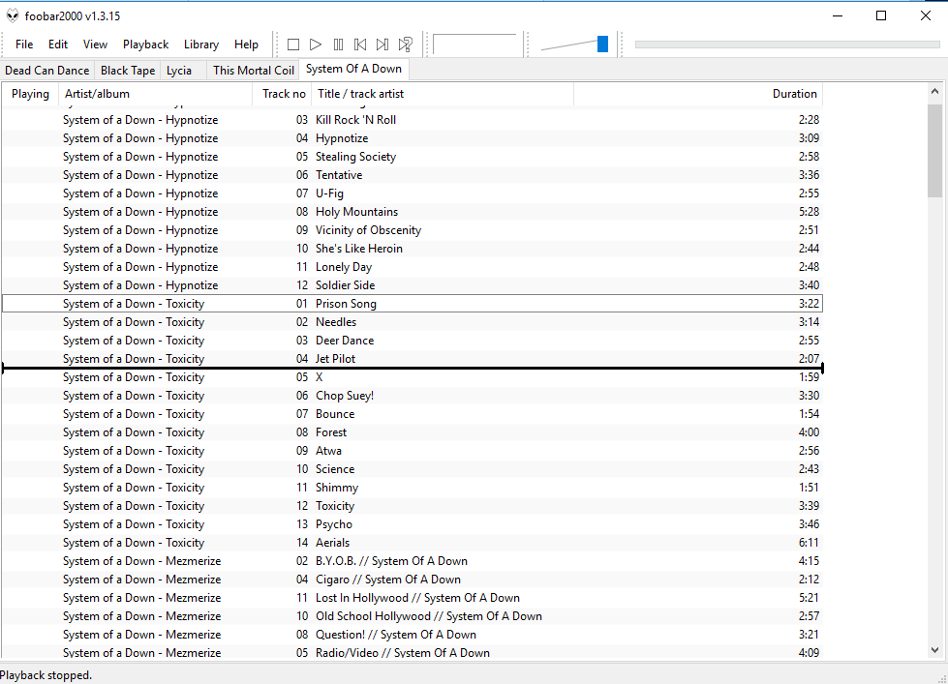Click the Stop playback button

tap(293, 45)
